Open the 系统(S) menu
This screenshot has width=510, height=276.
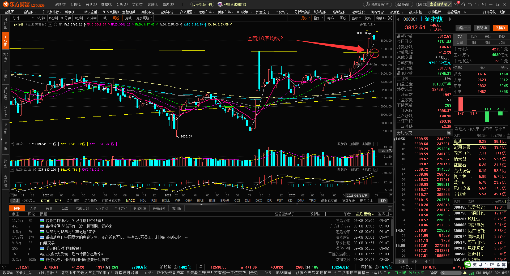(x=61, y=4)
